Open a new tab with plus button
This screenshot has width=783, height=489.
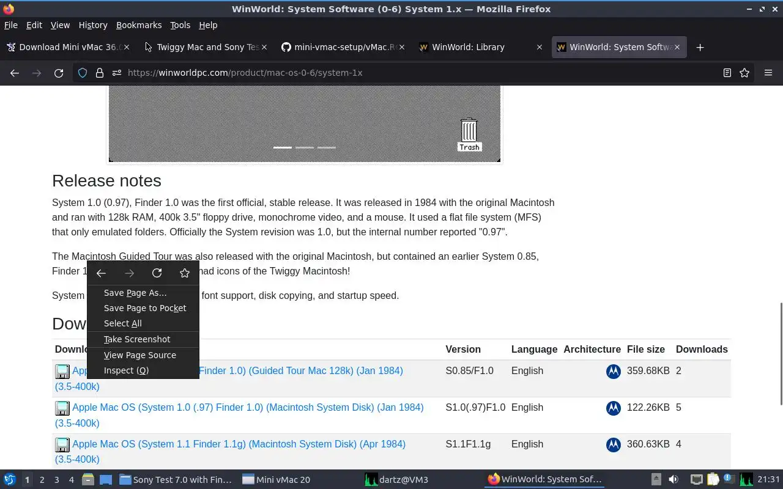tap(700, 47)
